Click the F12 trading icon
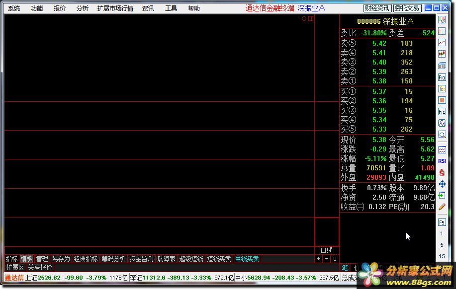 (442, 112)
